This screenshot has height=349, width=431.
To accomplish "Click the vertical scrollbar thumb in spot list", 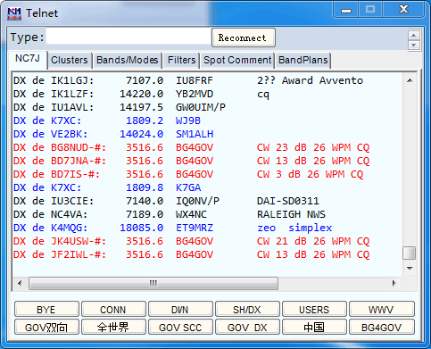I will [x=410, y=253].
